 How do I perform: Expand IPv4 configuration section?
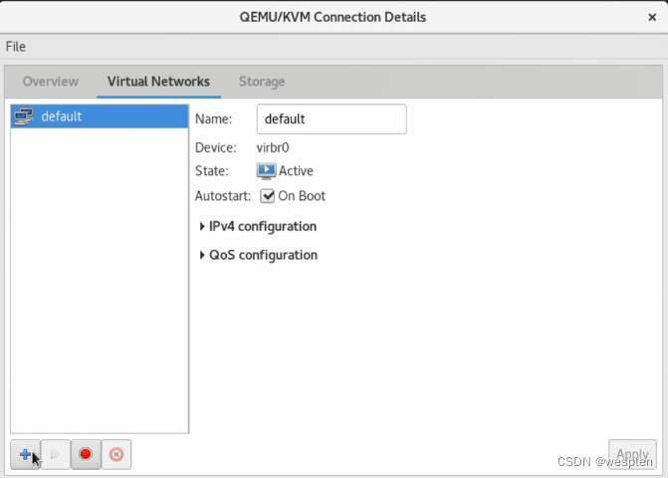(259, 226)
